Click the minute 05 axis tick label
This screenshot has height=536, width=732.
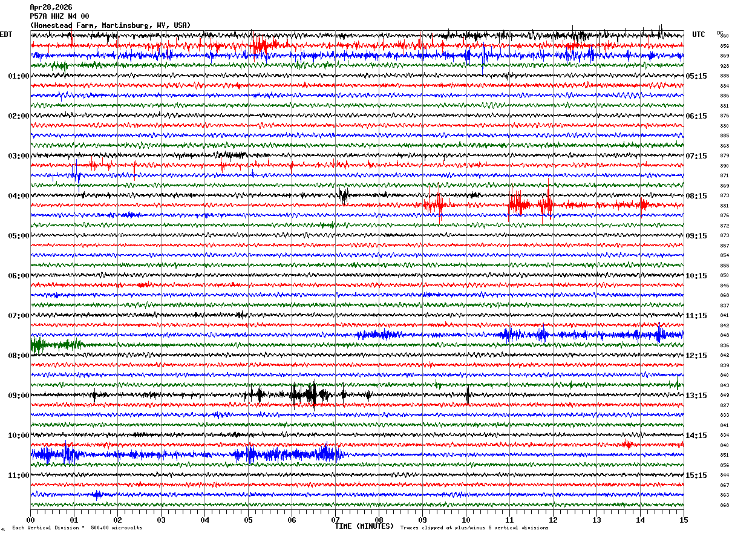coord(248,520)
